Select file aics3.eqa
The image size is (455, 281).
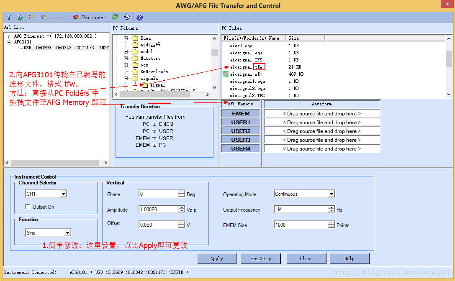(x=241, y=46)
